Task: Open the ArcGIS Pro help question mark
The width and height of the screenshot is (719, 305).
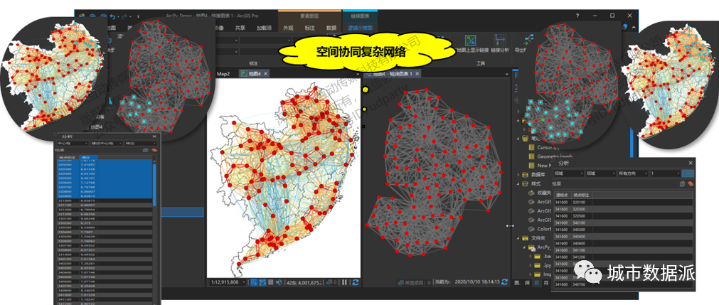Action: point(577,16)
